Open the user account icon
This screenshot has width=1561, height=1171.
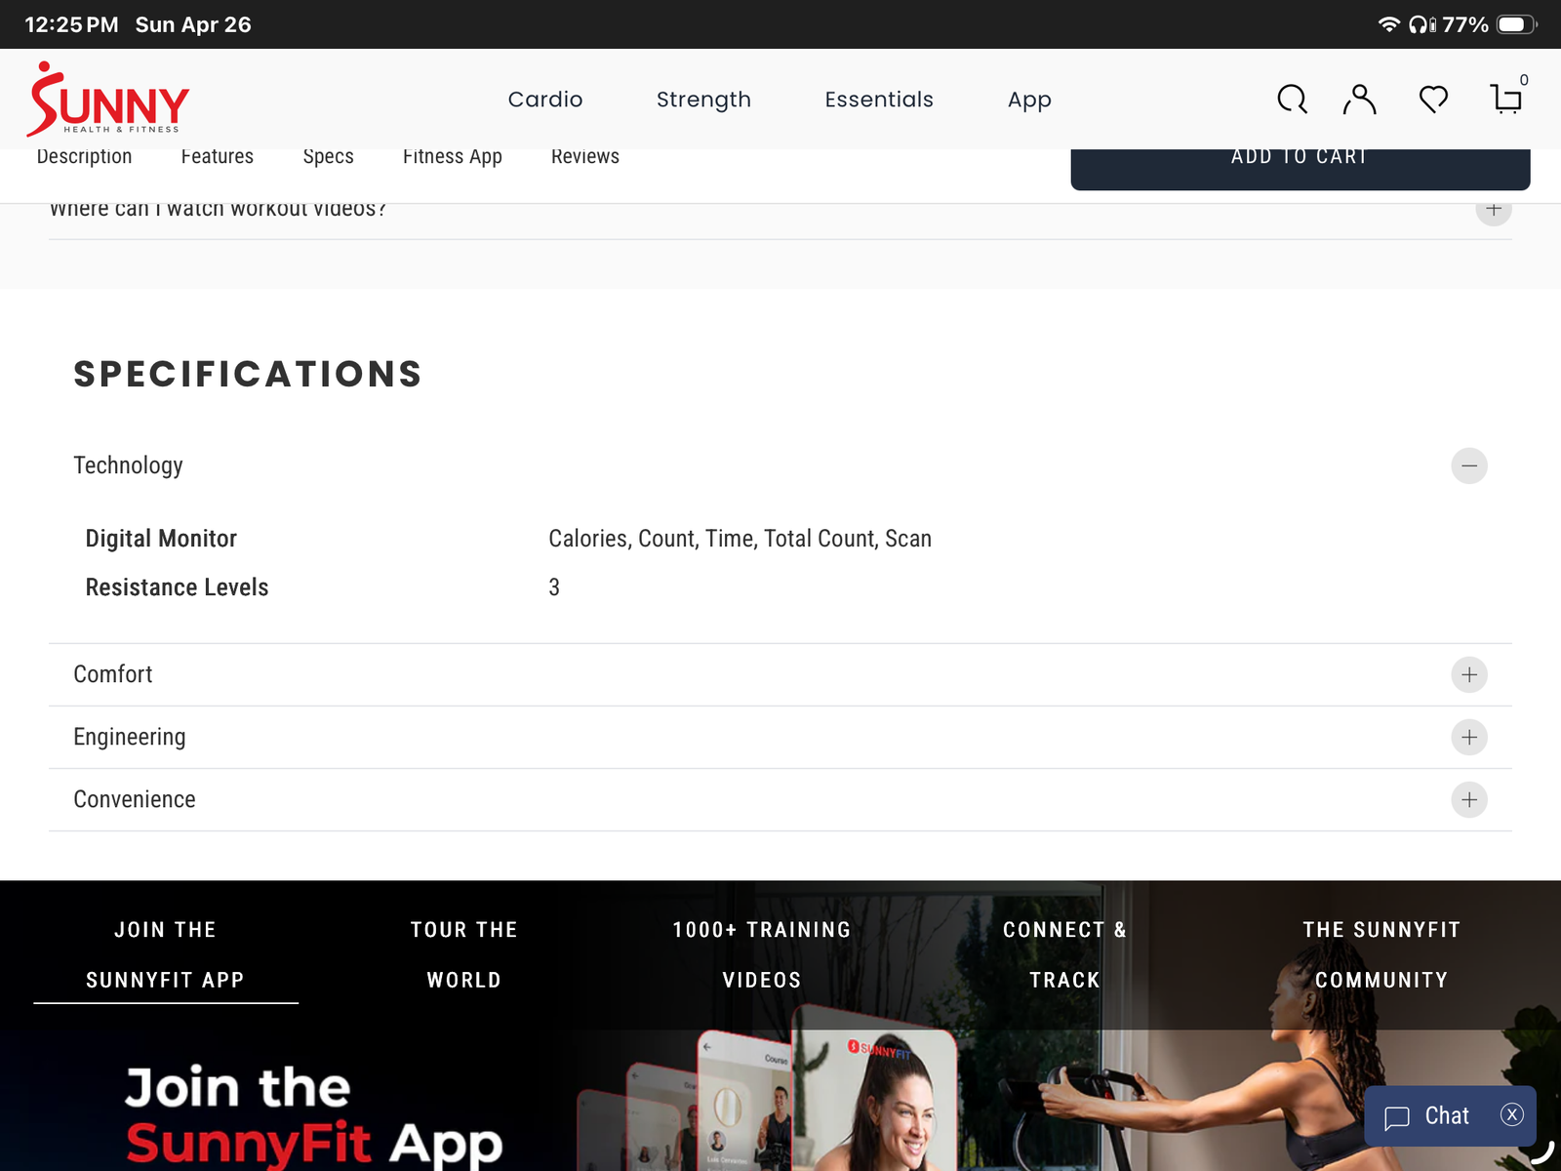point(1359,100)
